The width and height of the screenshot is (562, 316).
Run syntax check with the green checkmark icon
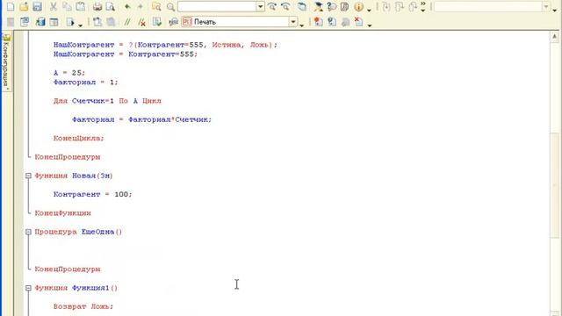click(157, 22)
